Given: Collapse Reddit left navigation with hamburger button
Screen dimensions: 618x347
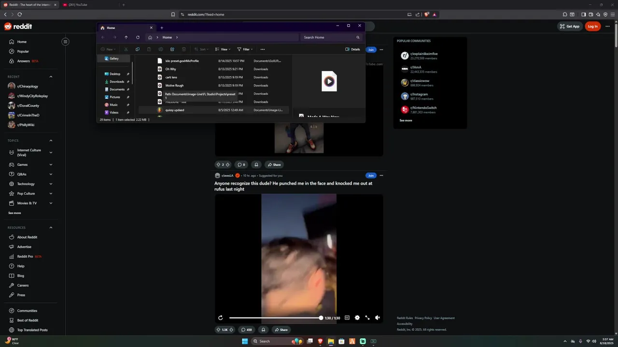Looking at the screenshot, I should click(x=65, y=42).
